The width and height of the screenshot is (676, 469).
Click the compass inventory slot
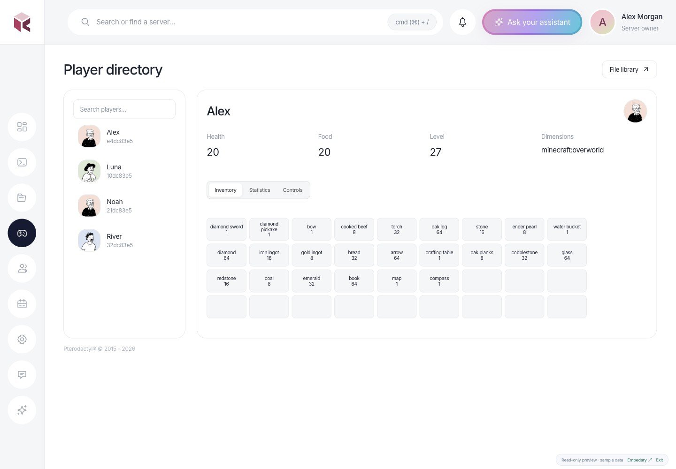pos(439,281)
